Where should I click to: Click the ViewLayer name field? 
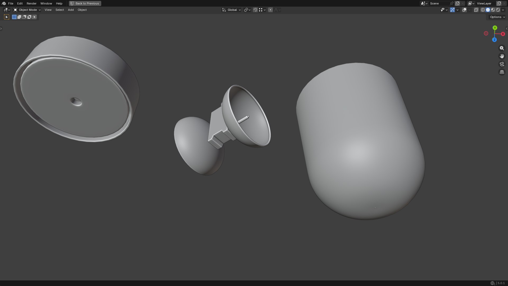486,3
